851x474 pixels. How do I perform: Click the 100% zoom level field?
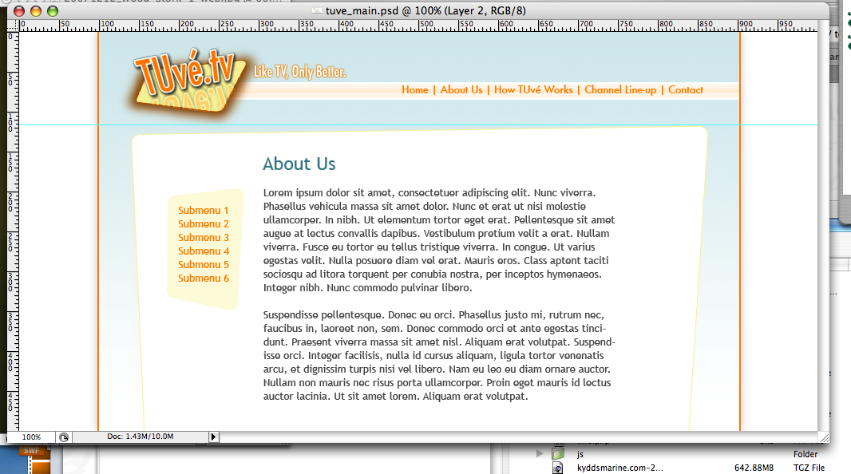coord(31,437)
